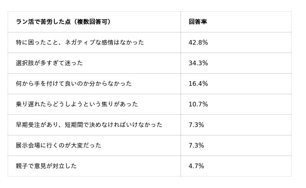
Task: Click '何から手を付けて良いのか分からなかった' row label
Action: (x=74, y=84)
